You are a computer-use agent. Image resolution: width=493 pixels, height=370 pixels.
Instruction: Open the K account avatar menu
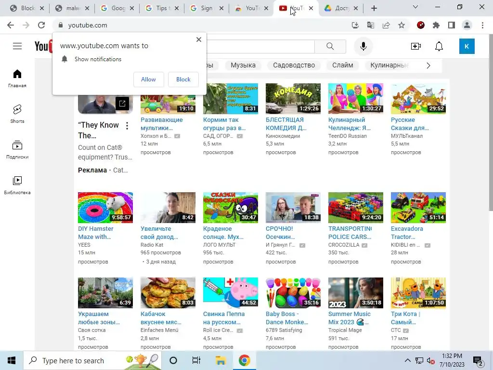click(467, 47)
